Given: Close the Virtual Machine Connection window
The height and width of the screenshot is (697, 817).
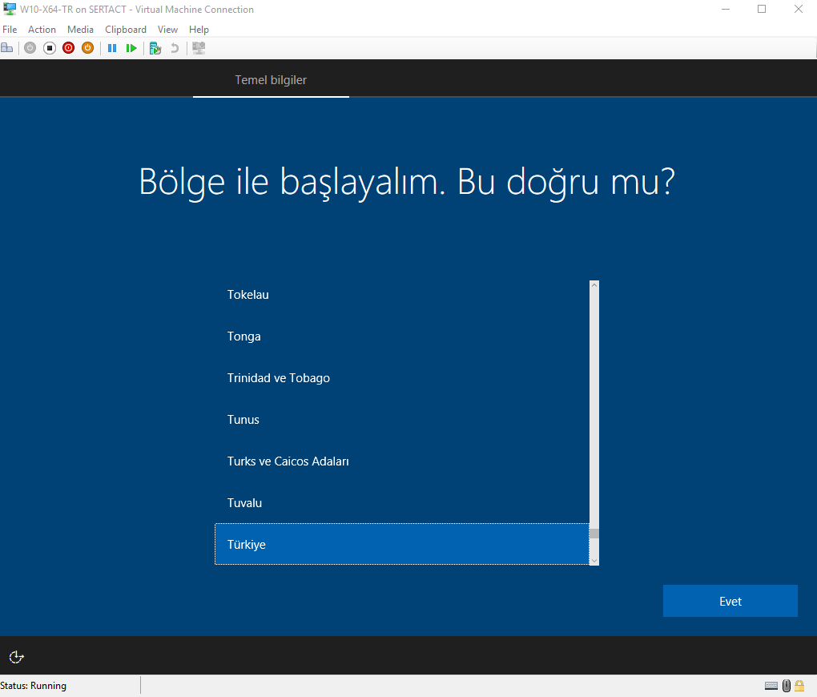Looking at the screenshot, I should click(799, 9).
